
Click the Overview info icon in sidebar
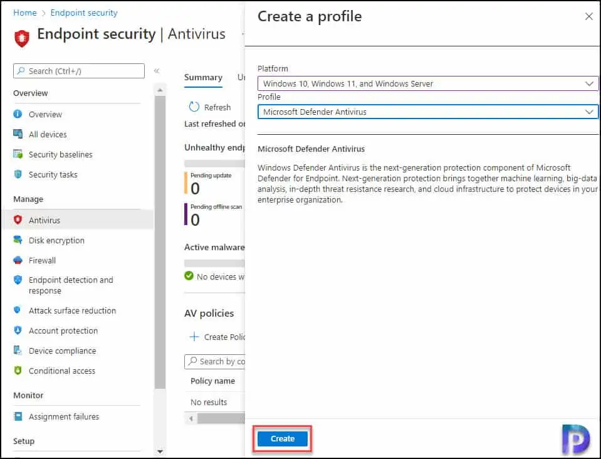point(18,114)
